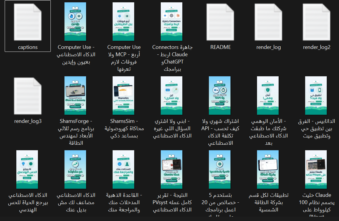339x221 pixels.
Task: Select thumbnail for 'الأمان الوهمي' video
Action: (x=268, y=96)
